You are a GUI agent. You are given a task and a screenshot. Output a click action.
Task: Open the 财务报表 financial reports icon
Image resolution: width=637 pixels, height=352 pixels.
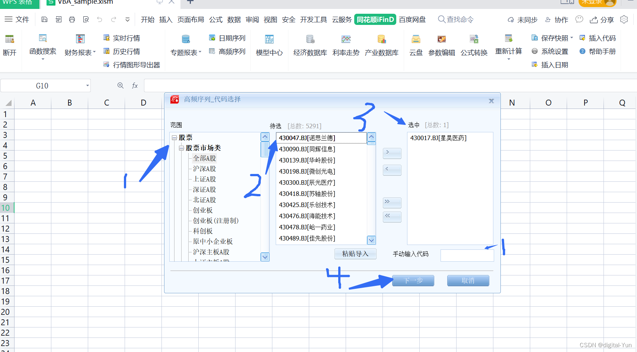pos(80,39)
